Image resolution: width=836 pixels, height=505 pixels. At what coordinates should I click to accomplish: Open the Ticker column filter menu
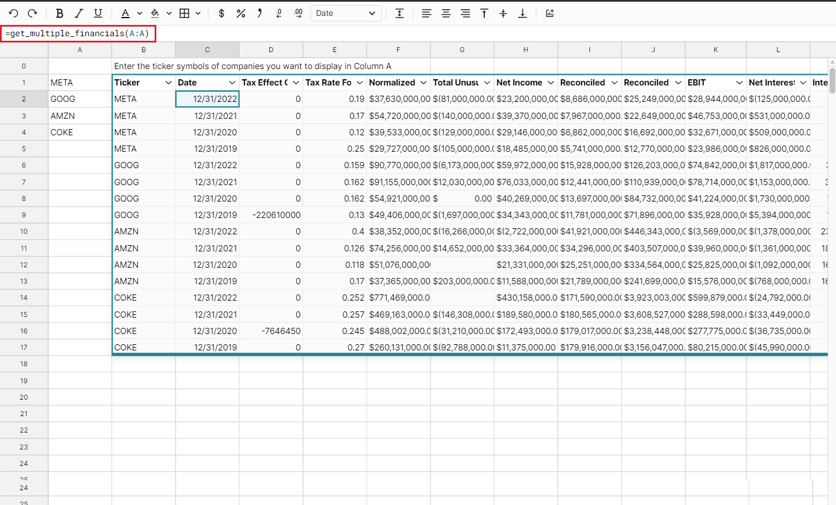click(x=168, y=82)
